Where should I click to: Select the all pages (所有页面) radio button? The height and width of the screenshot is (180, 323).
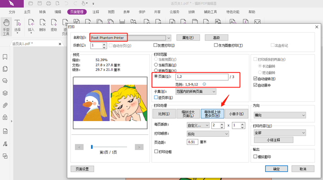[x=156, y=70]
